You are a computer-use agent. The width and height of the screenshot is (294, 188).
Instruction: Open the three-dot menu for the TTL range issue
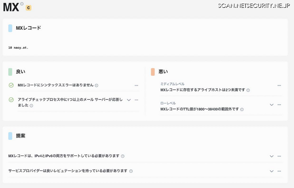[x=279, y=105]
